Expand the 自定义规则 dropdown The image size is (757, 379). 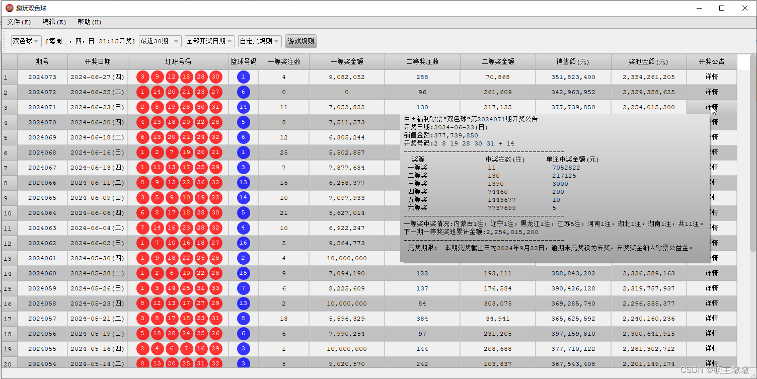(x=260, y=41)
